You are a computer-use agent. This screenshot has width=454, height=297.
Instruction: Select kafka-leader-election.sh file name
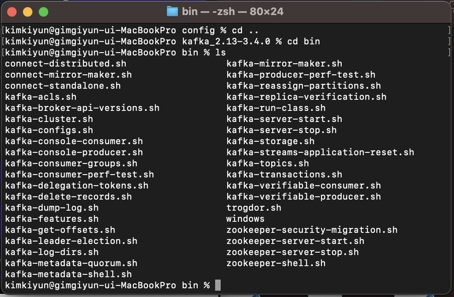[71, 241]
